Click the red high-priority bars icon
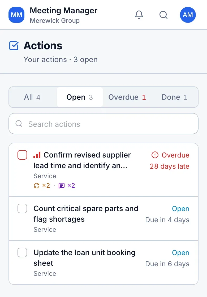This screenshot has height=297, width=207. [37, 155]
